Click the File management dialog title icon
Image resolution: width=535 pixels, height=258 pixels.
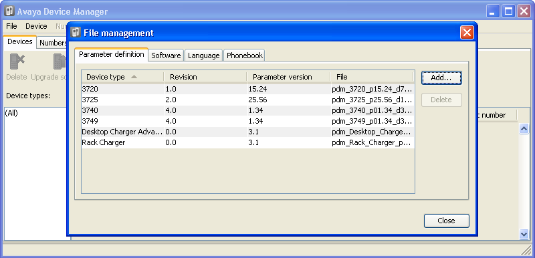pyautogui.click(x=76, y=33)
